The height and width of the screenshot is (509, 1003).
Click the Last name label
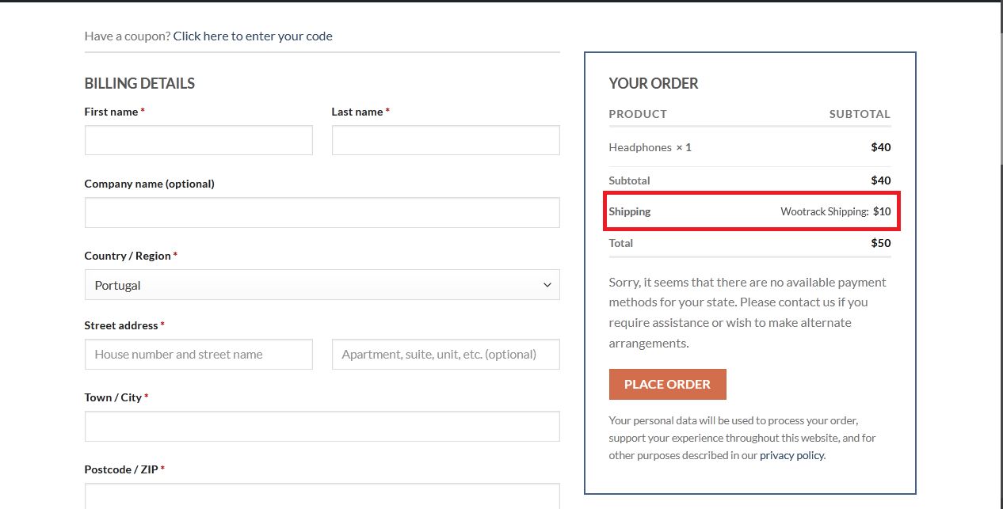point(357,112)
